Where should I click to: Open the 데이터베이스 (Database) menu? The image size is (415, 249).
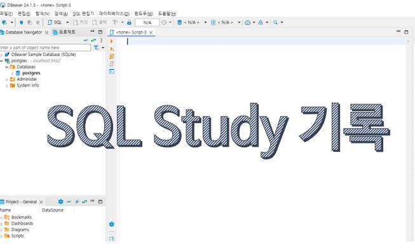[114, 14]
